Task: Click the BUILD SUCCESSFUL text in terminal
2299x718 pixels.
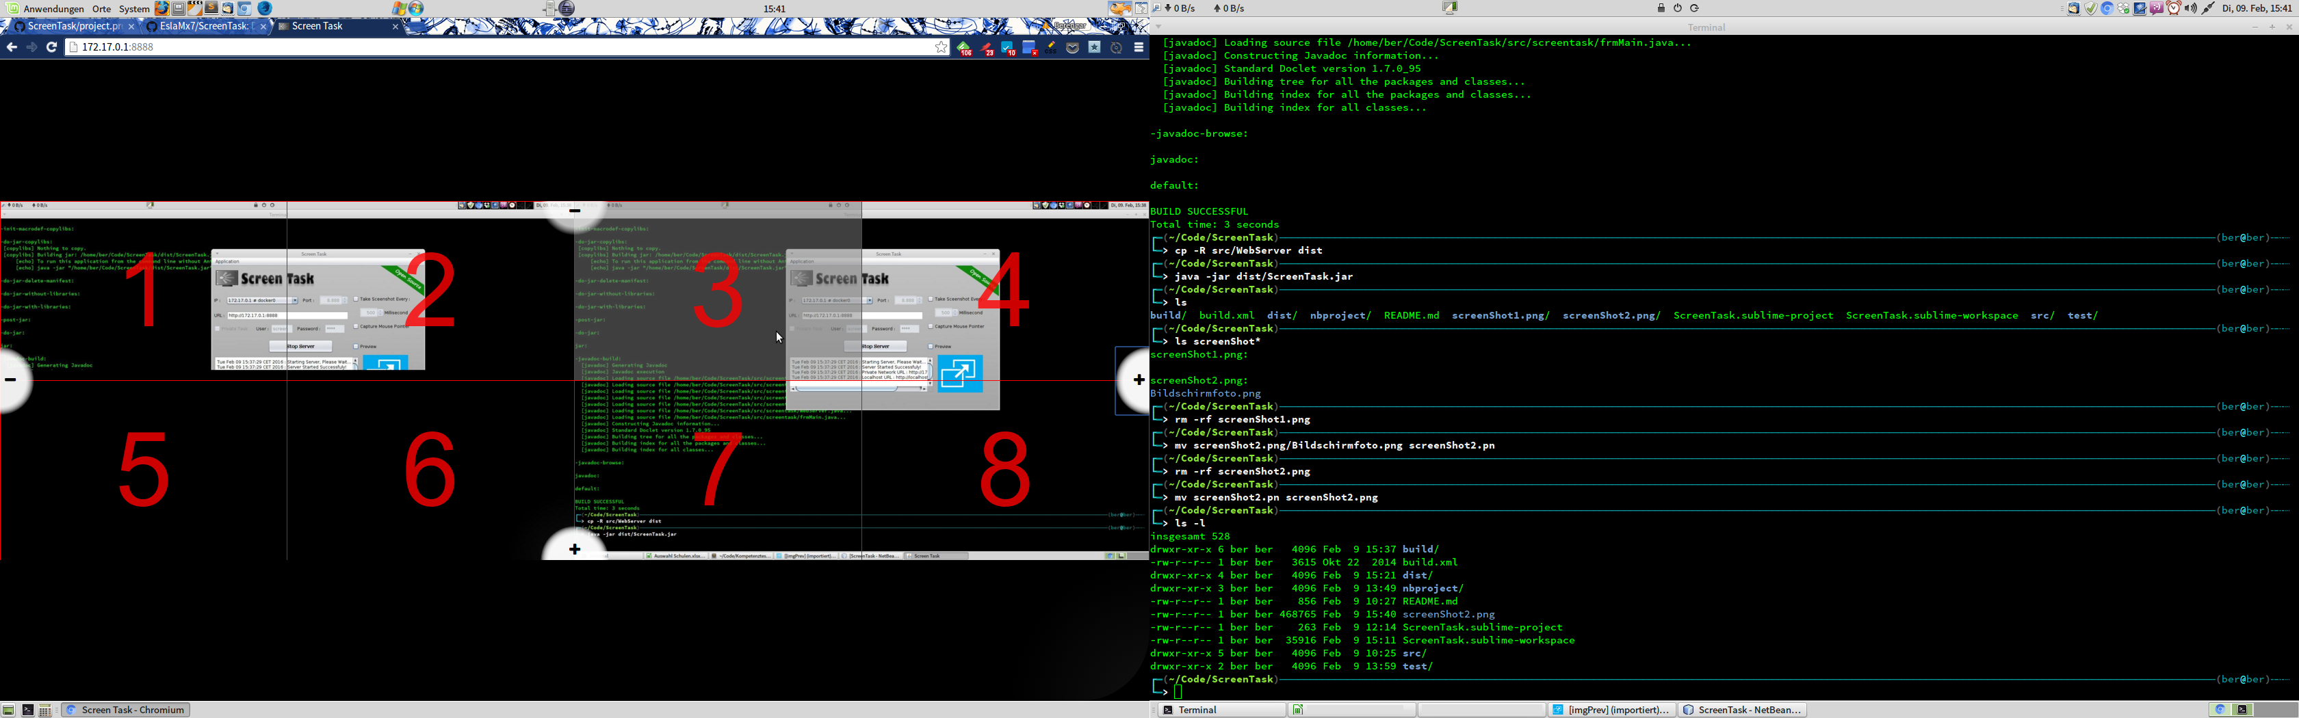Action: [1199, 211]
